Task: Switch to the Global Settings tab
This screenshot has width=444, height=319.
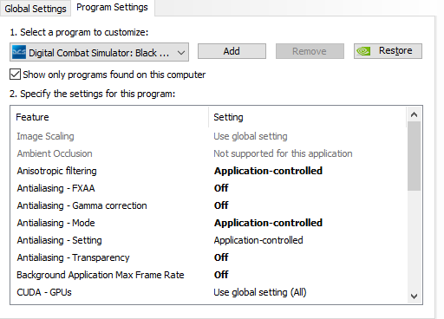Action: (36, 9)
